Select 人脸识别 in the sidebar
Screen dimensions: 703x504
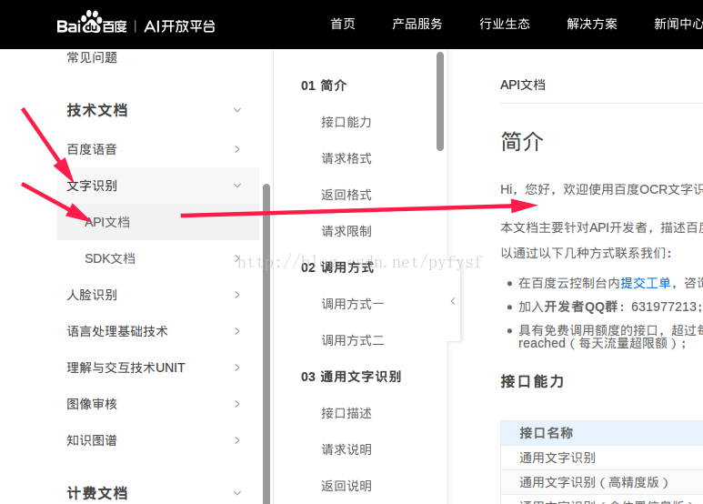(92, 295)
